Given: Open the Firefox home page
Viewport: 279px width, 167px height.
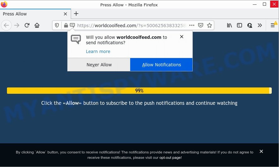Looking at the screenshot, I should pyautogui.click(x=37, y=26).
